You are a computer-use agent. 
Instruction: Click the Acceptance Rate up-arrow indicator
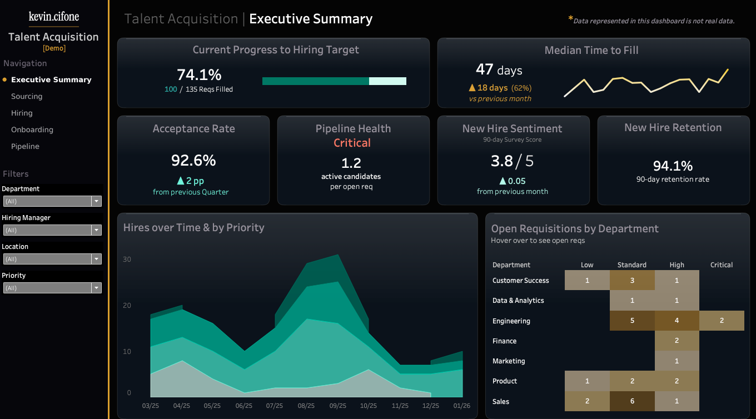tap(180, 181)
